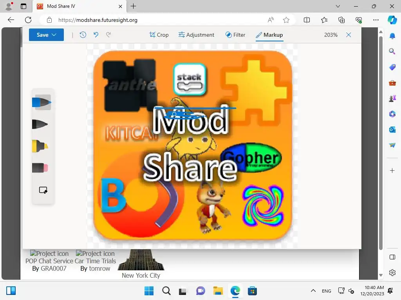This screenshot has width=401, height=300.
Task: Open POP Chat Service project link
Action: [x=49, y=261]
